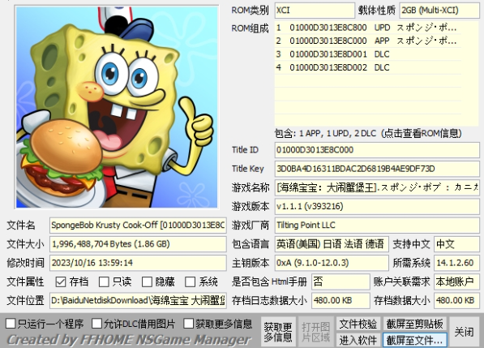Screen dimensions: 484x348
Task: Click the 支持中文 field showing 中文
Action: [456, 244]
